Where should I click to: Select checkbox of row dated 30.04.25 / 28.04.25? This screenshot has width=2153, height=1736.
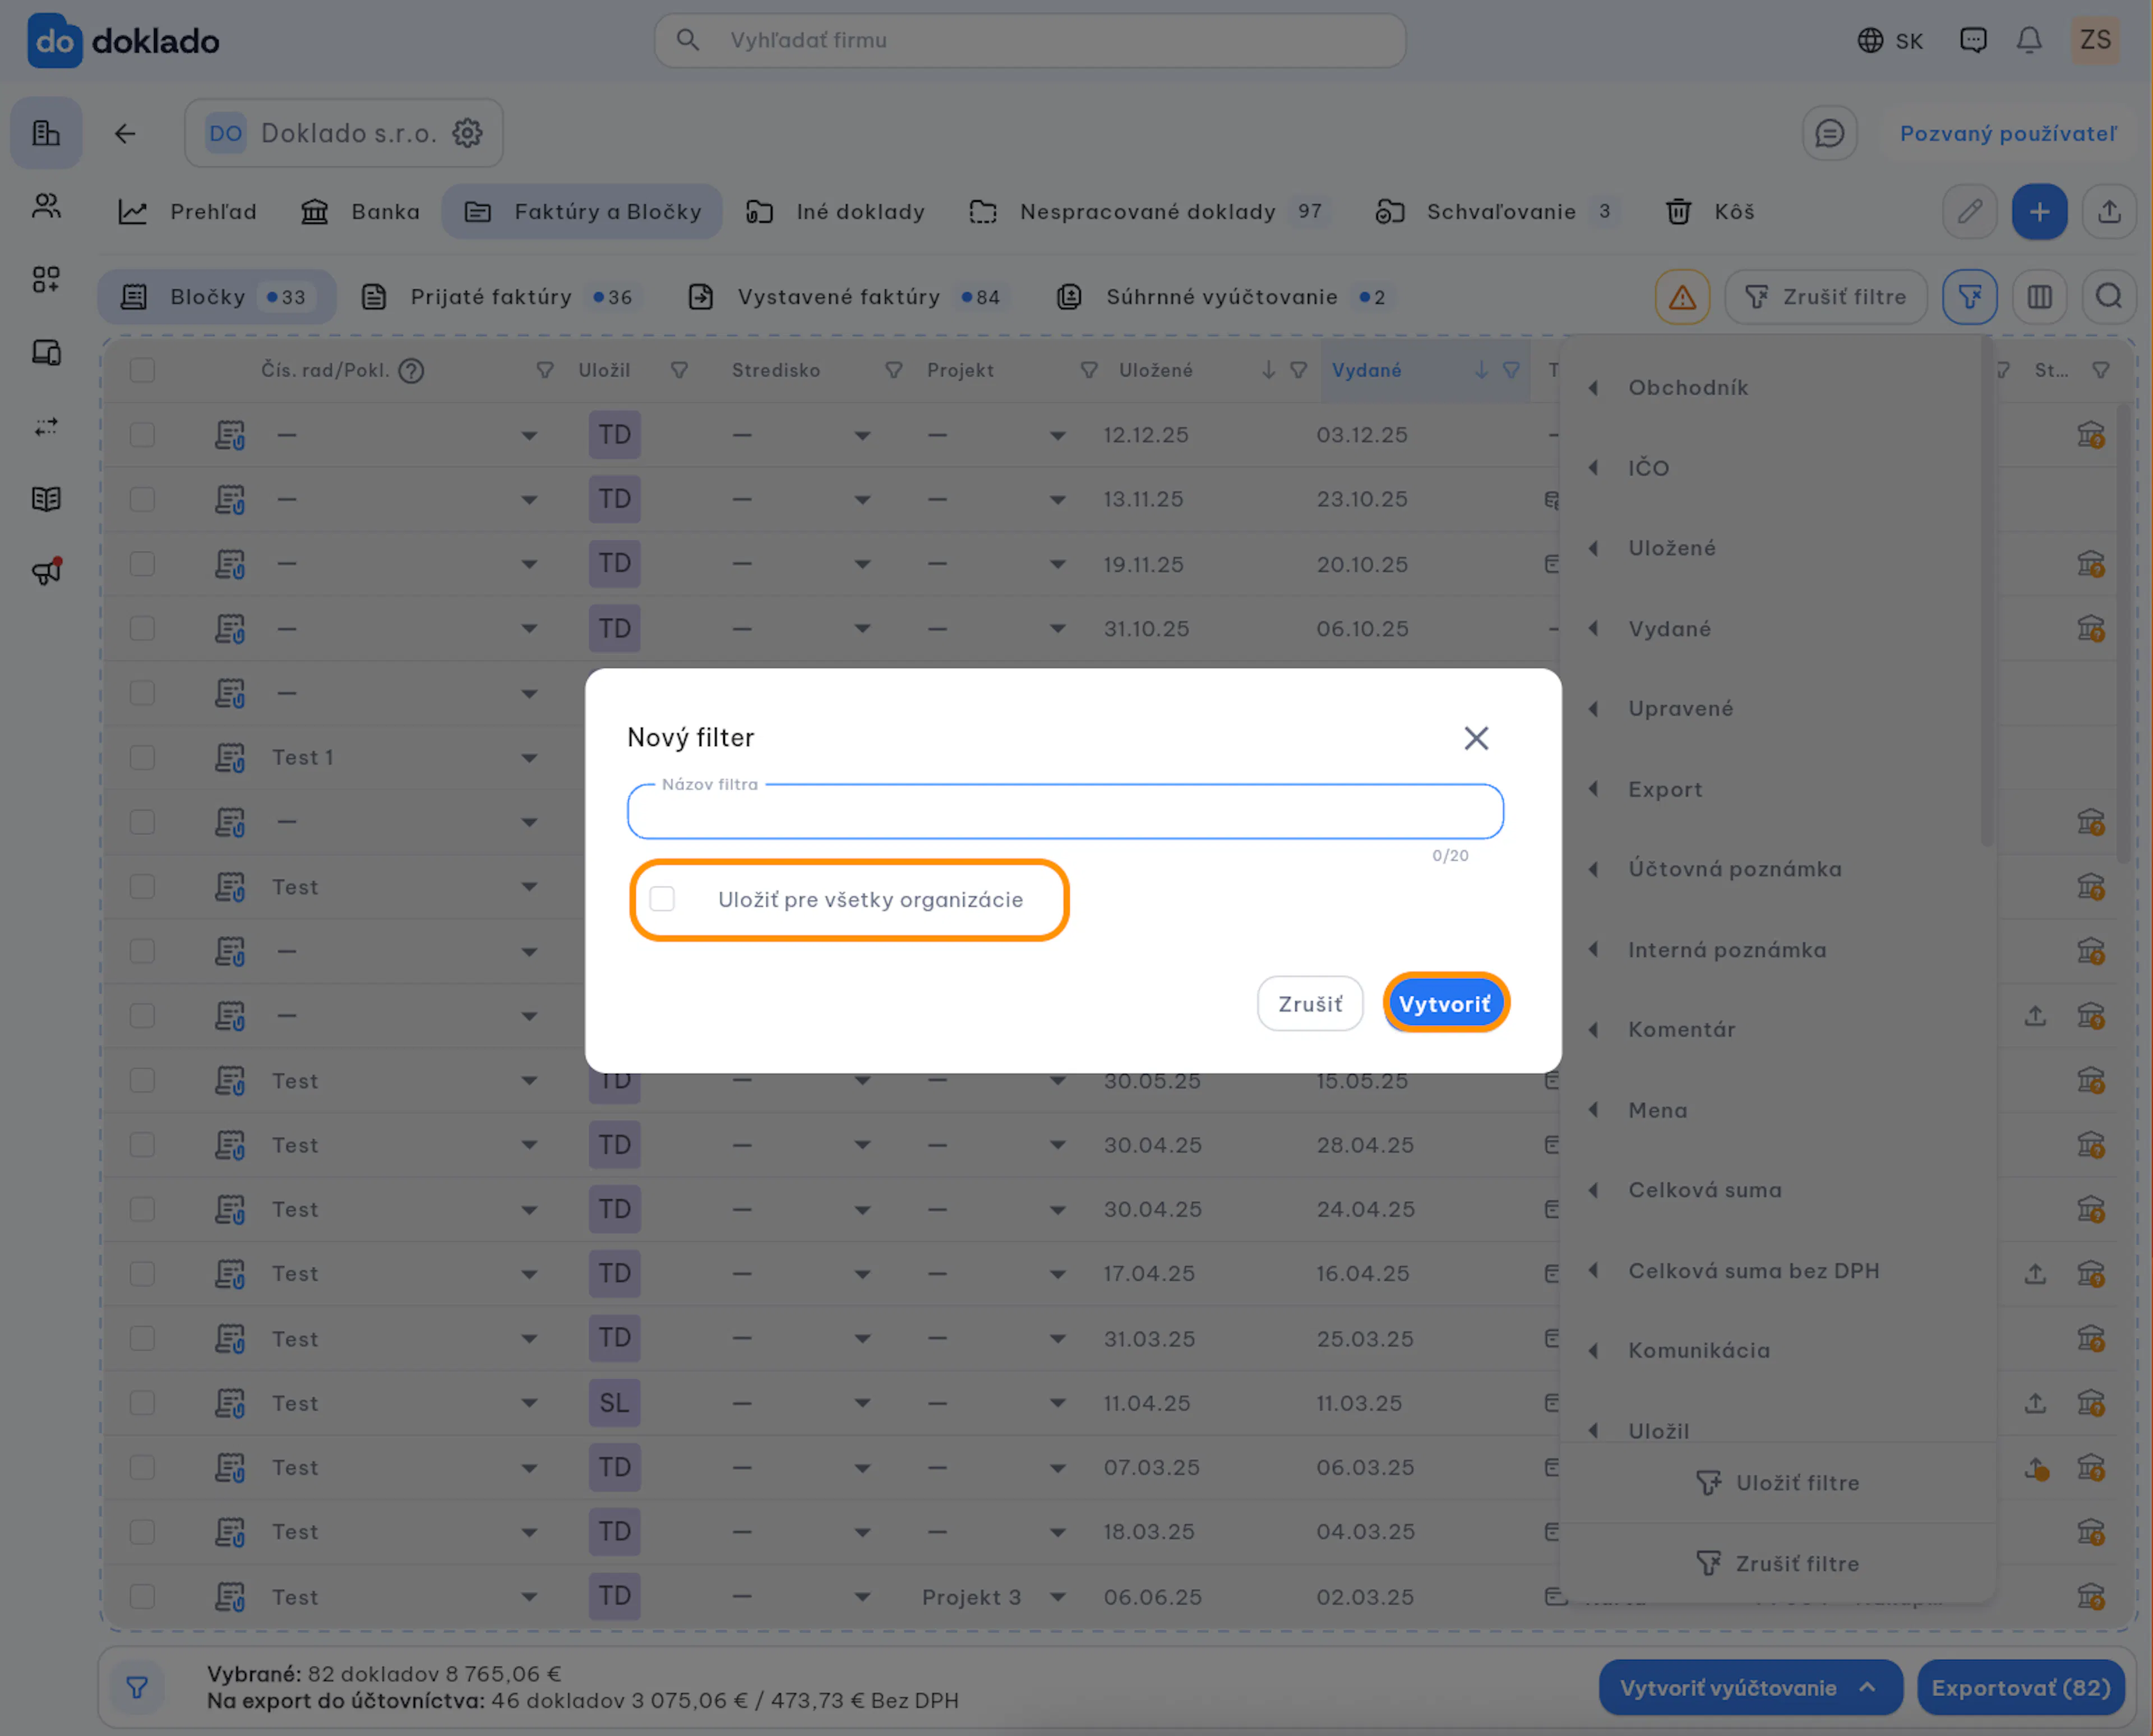(x=142, y=1144)
